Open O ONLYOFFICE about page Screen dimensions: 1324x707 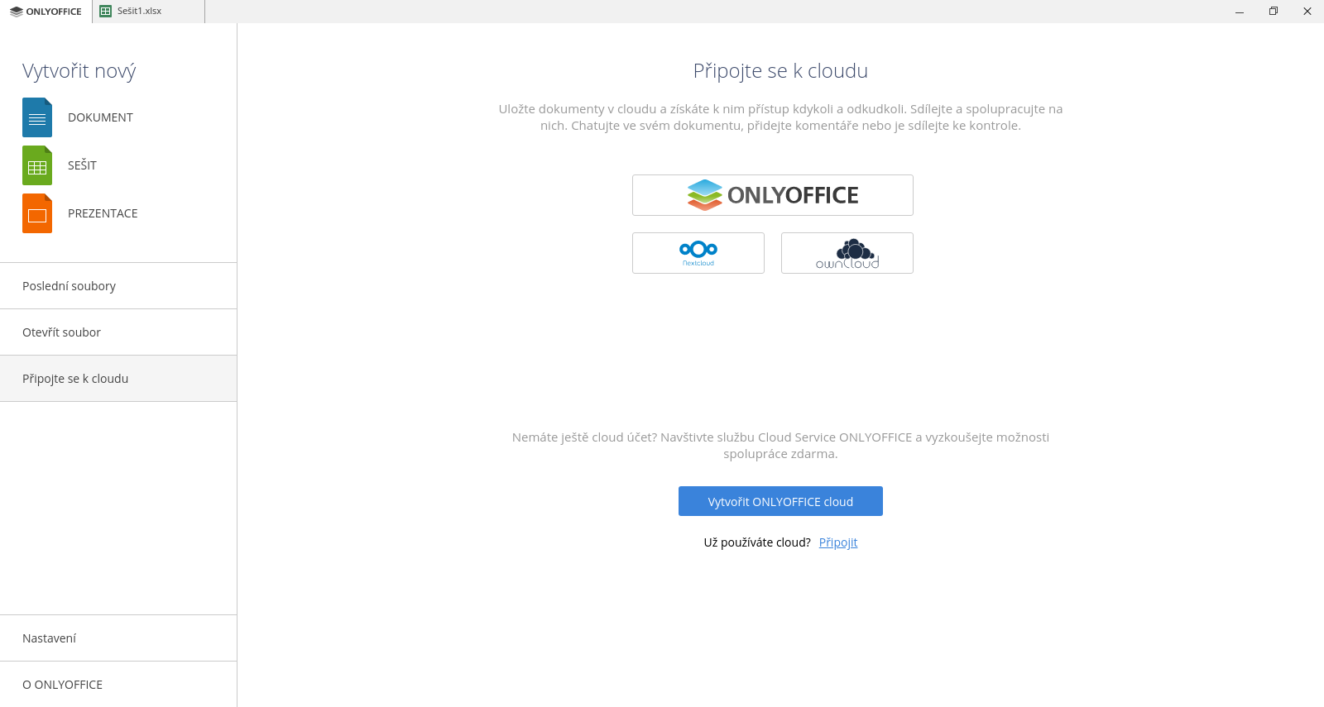click(x=118, y=685)
